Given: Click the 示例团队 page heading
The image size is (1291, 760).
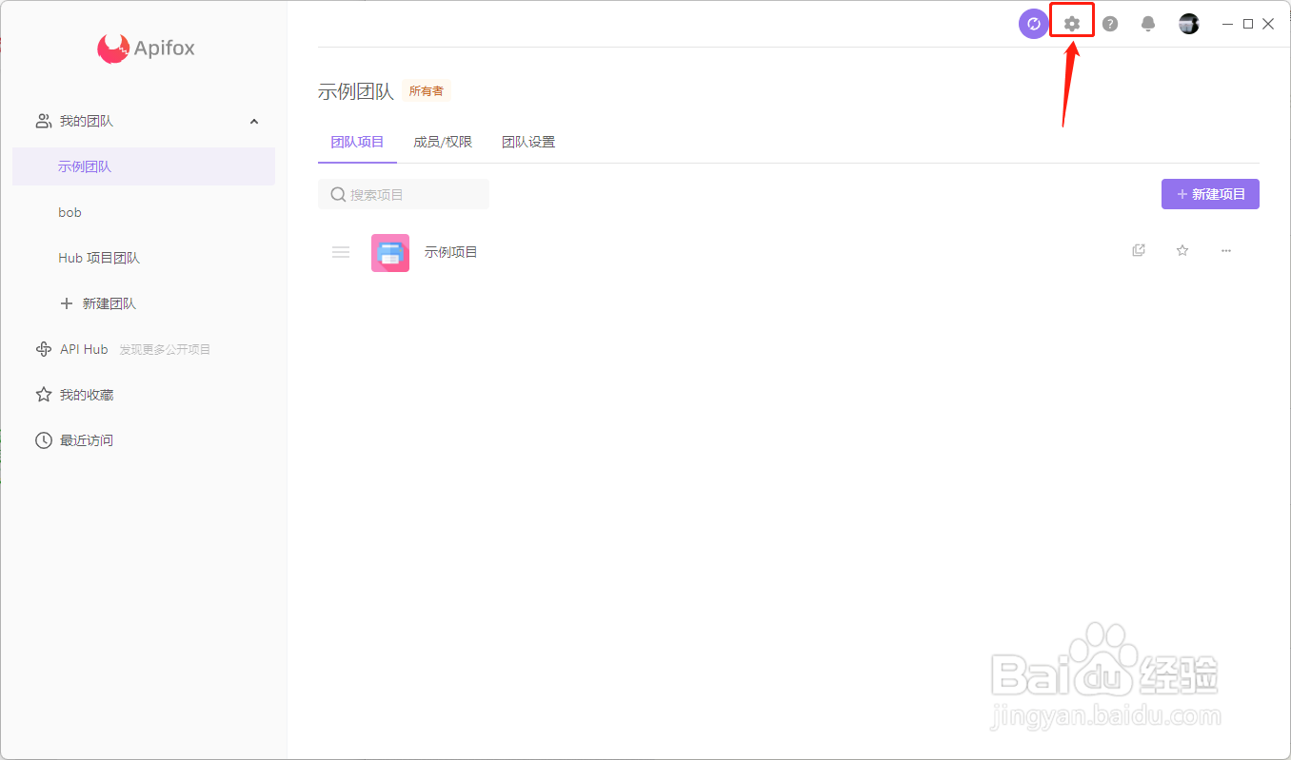Looking at the screenshot, I should [356, 92].
